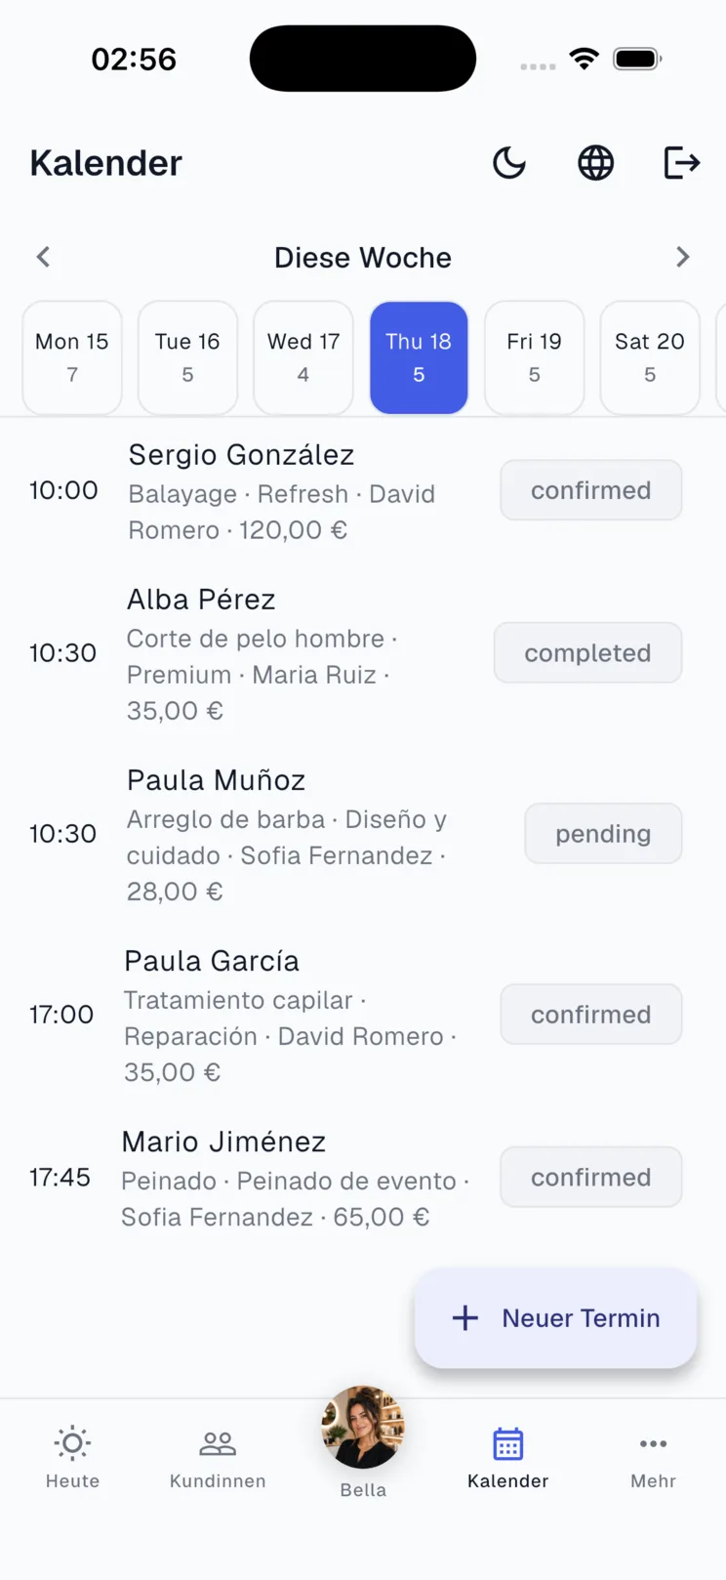Tap the pending status on Paula Muñoz's appointment
726x1580 pixels.
[x=603, y=834]
